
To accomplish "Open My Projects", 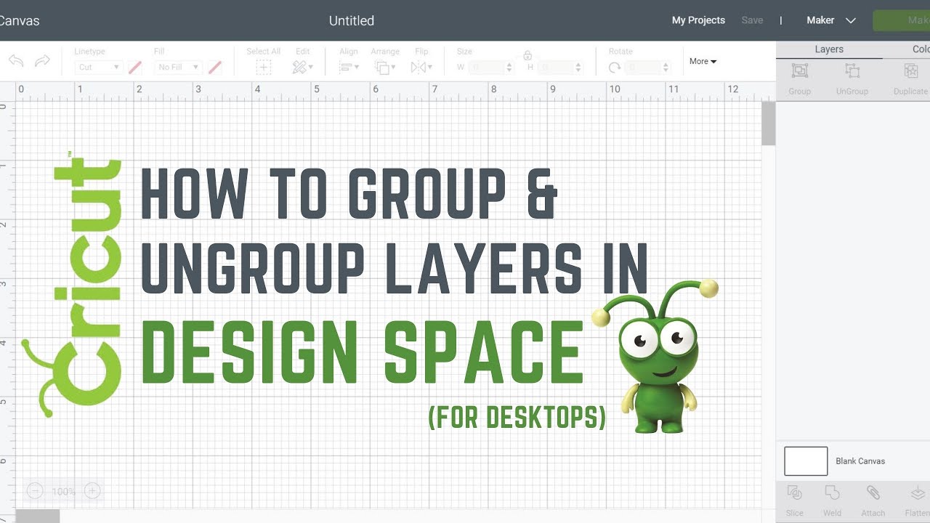I will point(698,20).
